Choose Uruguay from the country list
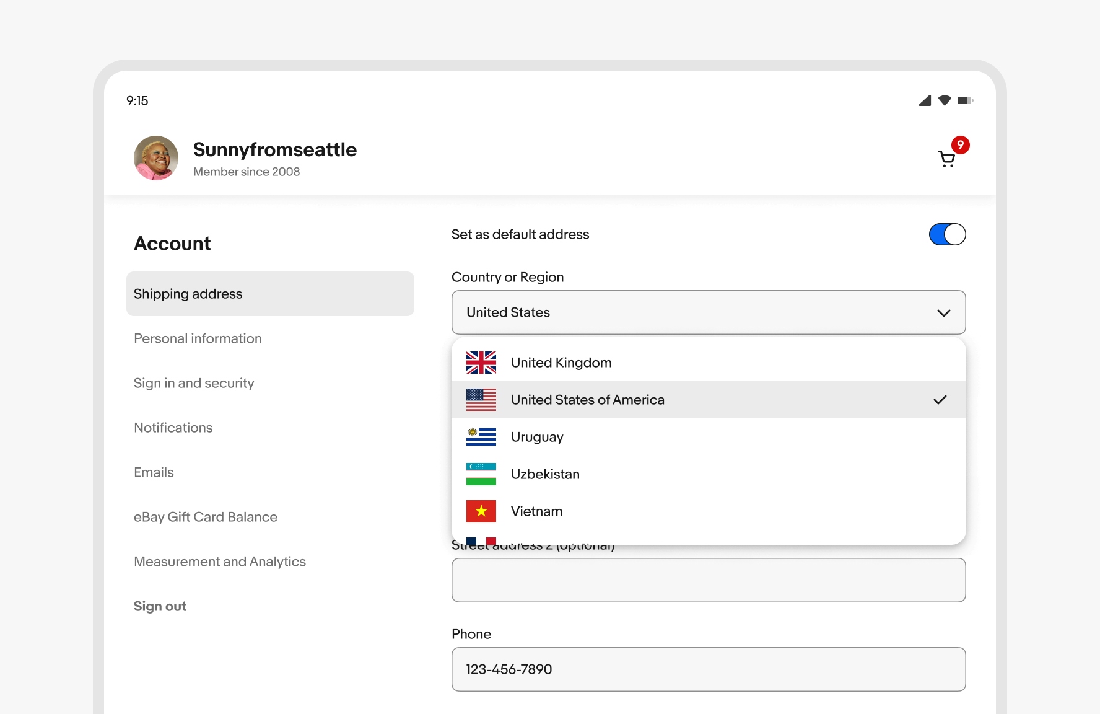This screenshot has width=1100, height=714. [537, 437]
